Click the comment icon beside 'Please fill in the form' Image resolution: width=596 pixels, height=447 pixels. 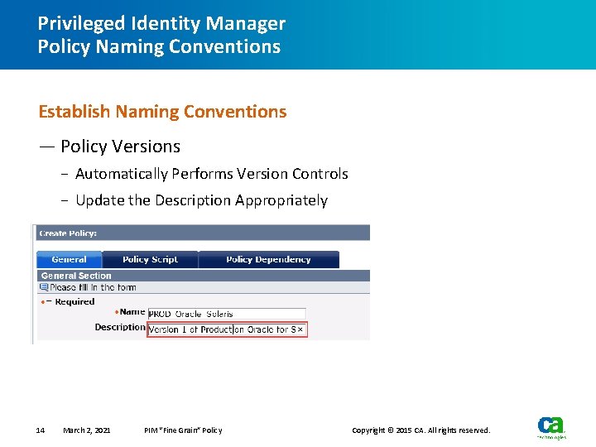tap(44, 287)
